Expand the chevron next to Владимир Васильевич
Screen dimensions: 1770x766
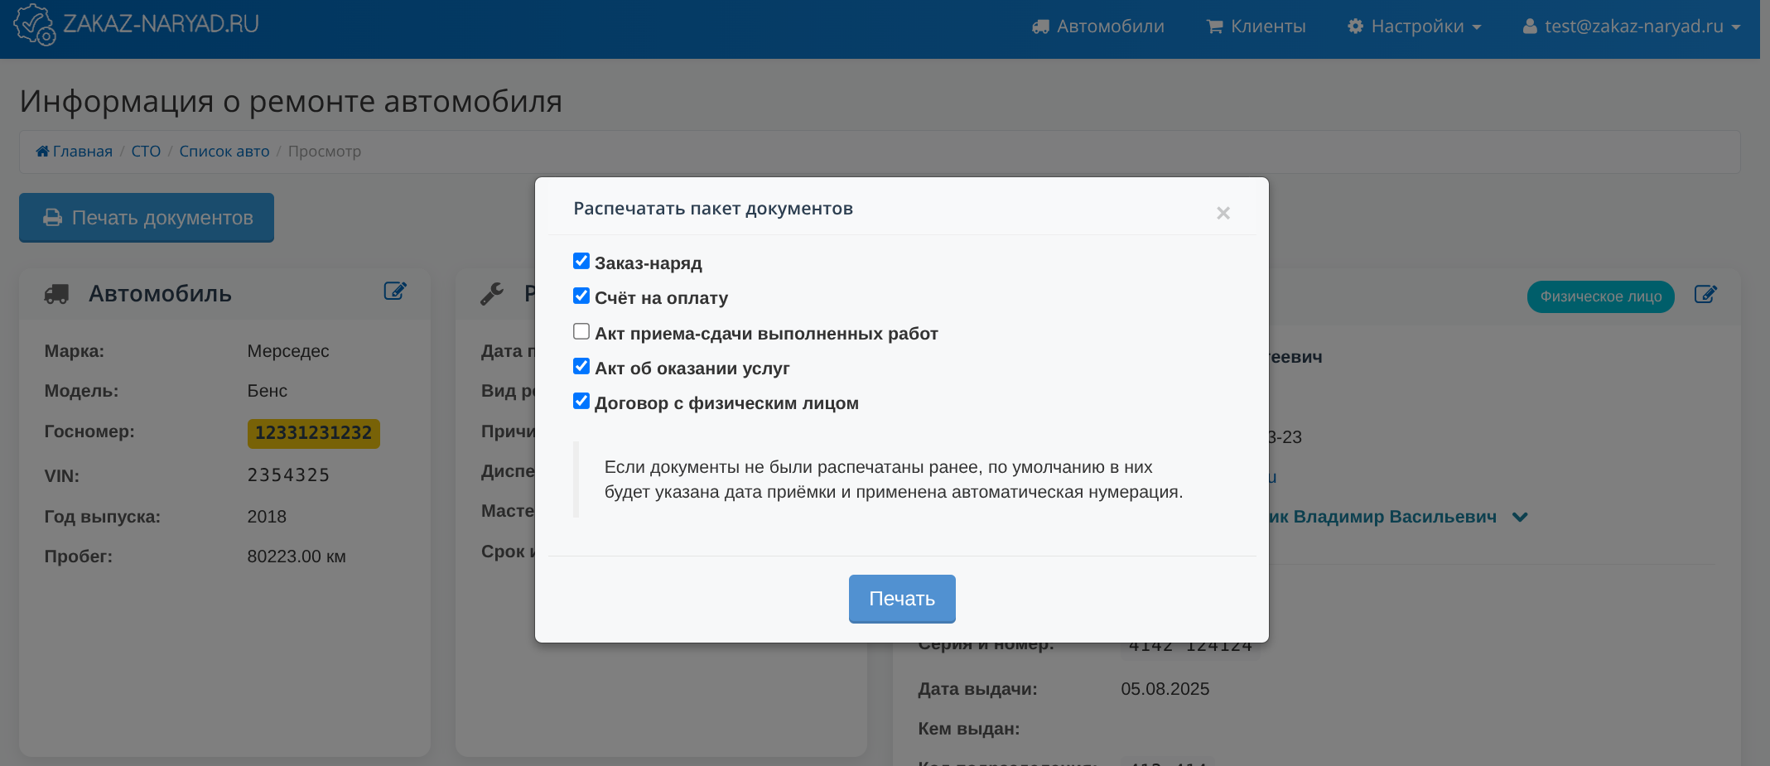(x=1520, y=517)
